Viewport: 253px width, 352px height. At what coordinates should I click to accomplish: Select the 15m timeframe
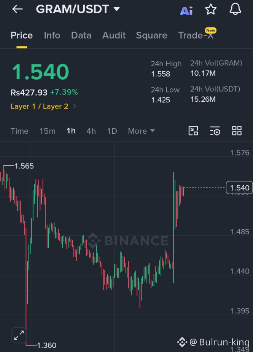tap(47, 131)
